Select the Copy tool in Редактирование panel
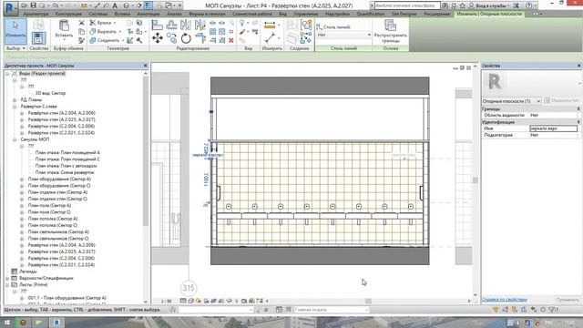 coord(171,38)
